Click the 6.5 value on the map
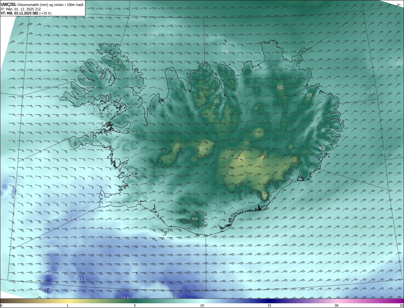 click(x=370, y=92)
